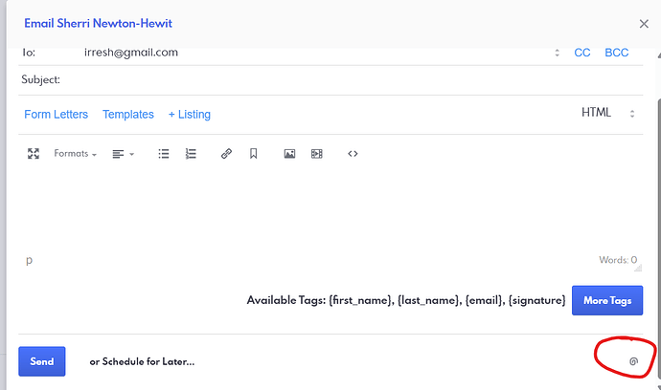Open Form Letters
Screen dimensions: 661x390
point(56,114)
